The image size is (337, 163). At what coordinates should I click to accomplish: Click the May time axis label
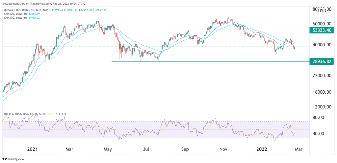(108, 149)
